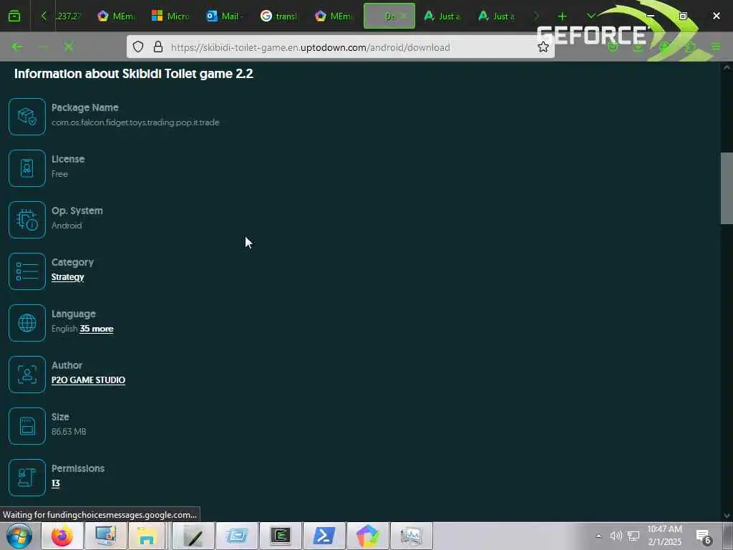Click the Package Name box icon
The width and height of the screenshot is (733, 550).
pos(27,117)
